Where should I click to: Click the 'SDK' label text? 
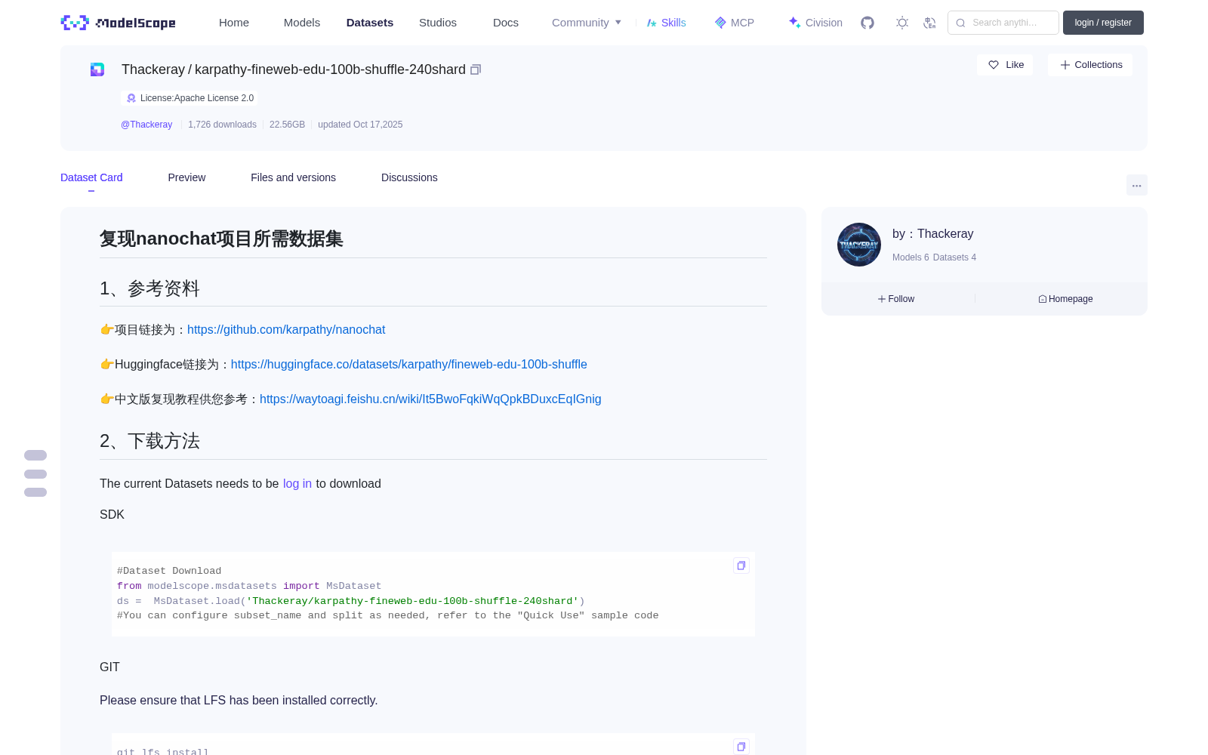(x=112, y=515)
